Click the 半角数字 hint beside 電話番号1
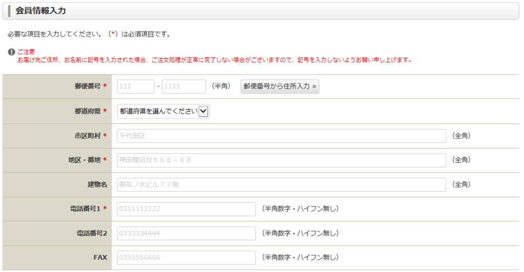524x272 pixels. (300, 209)
